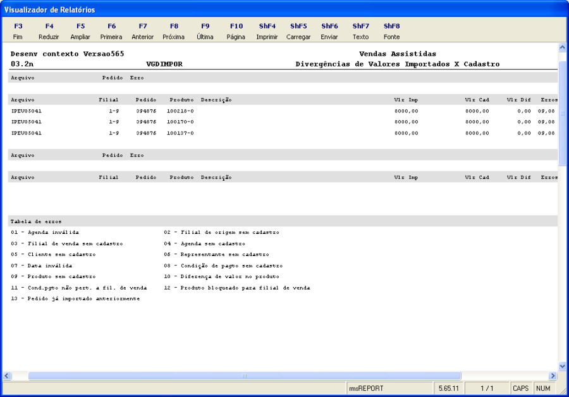
Task: Click the first 'Produto' column header
Action: point(181,100)
